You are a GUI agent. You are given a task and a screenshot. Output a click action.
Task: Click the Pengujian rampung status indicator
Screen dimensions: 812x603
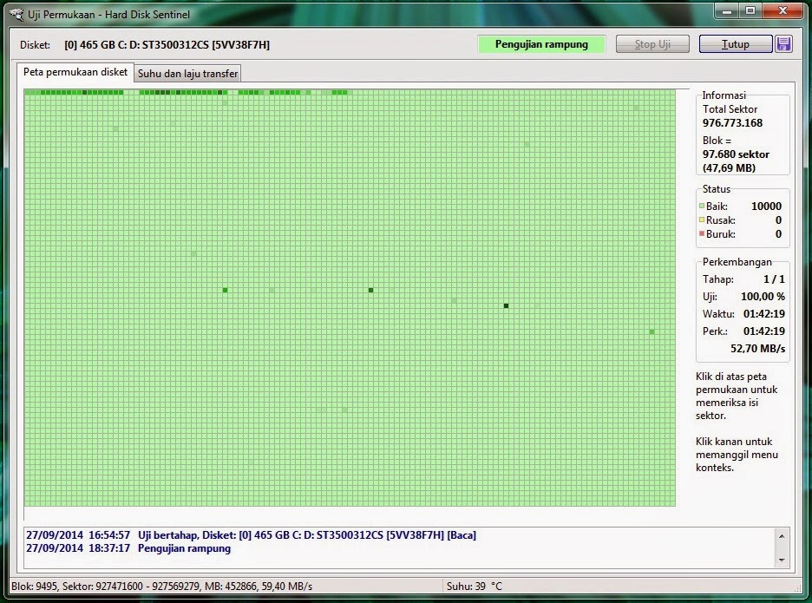[x=541, y=44]
